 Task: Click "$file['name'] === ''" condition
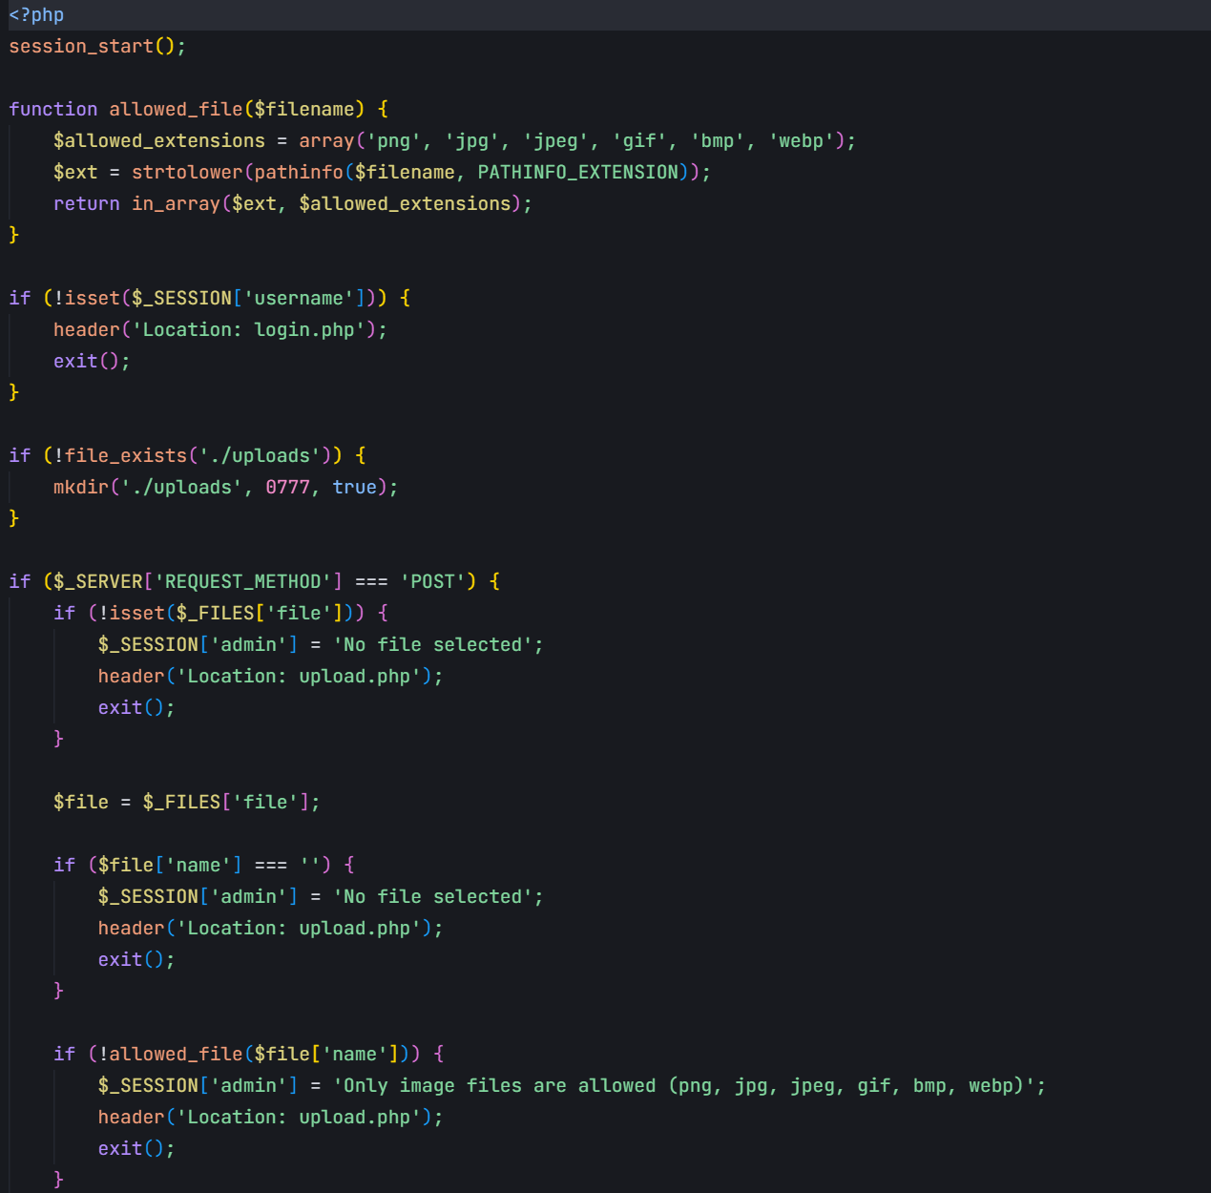pos(209,865)
